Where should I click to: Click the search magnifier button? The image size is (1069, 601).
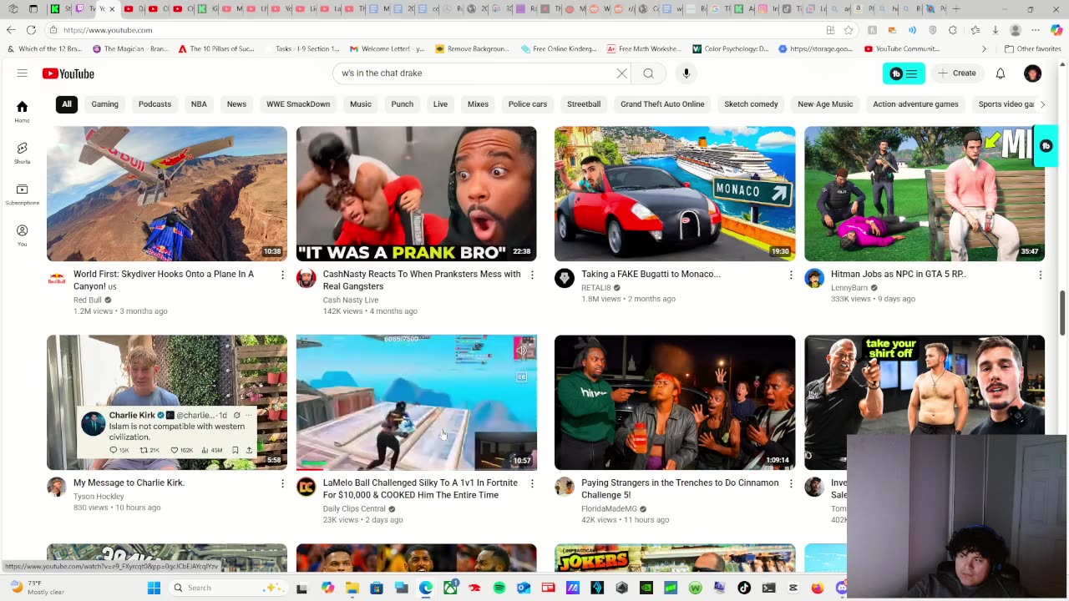pos(648,73)
